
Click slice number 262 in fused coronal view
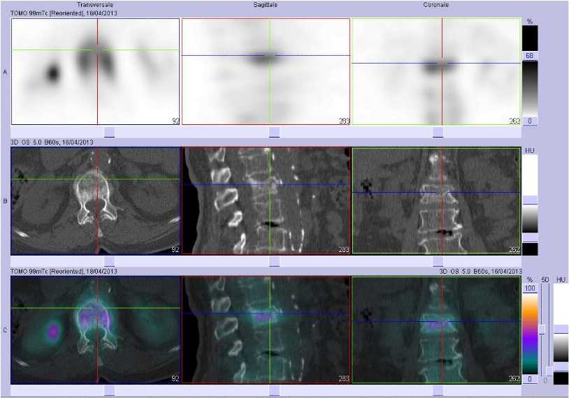(514, 379)
